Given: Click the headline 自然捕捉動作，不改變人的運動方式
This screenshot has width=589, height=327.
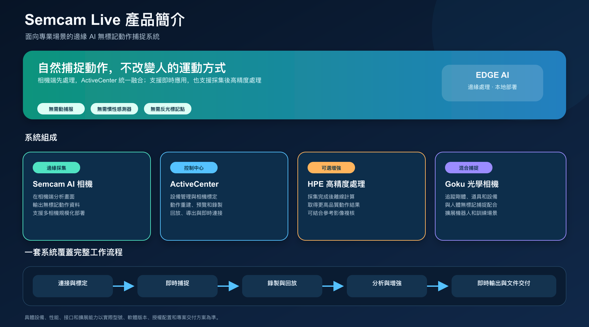Looking at the screenshot, I should [132, 68].
